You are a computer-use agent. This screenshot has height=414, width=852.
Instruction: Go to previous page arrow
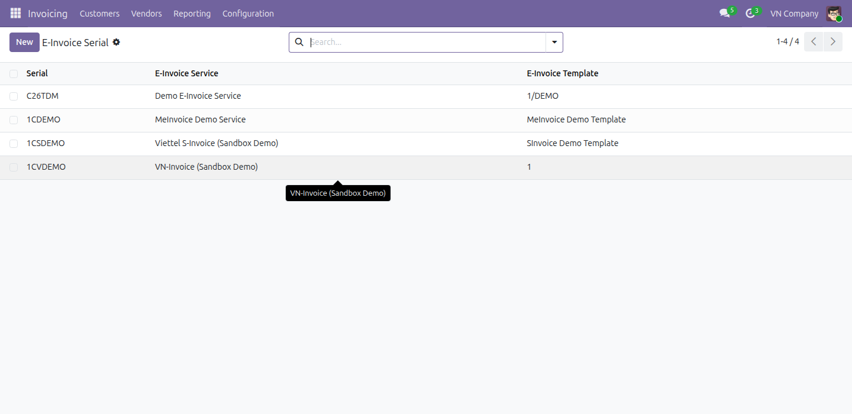pos(814,42)
